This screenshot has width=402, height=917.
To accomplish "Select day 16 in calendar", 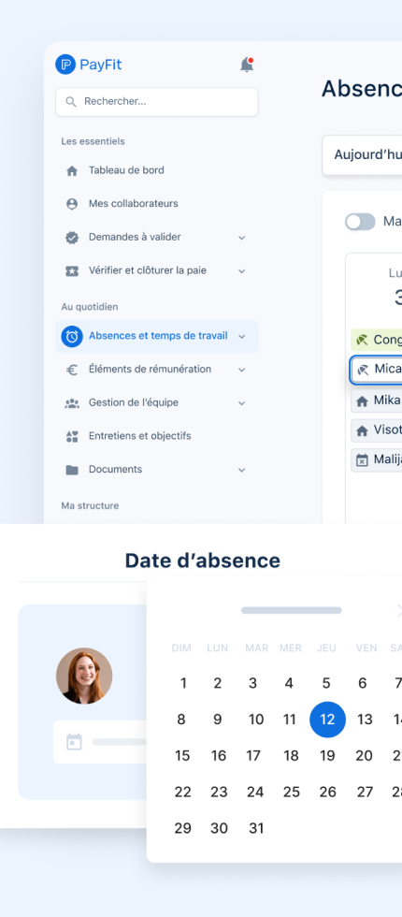I will pyautogui.click(x=219, y=756).
